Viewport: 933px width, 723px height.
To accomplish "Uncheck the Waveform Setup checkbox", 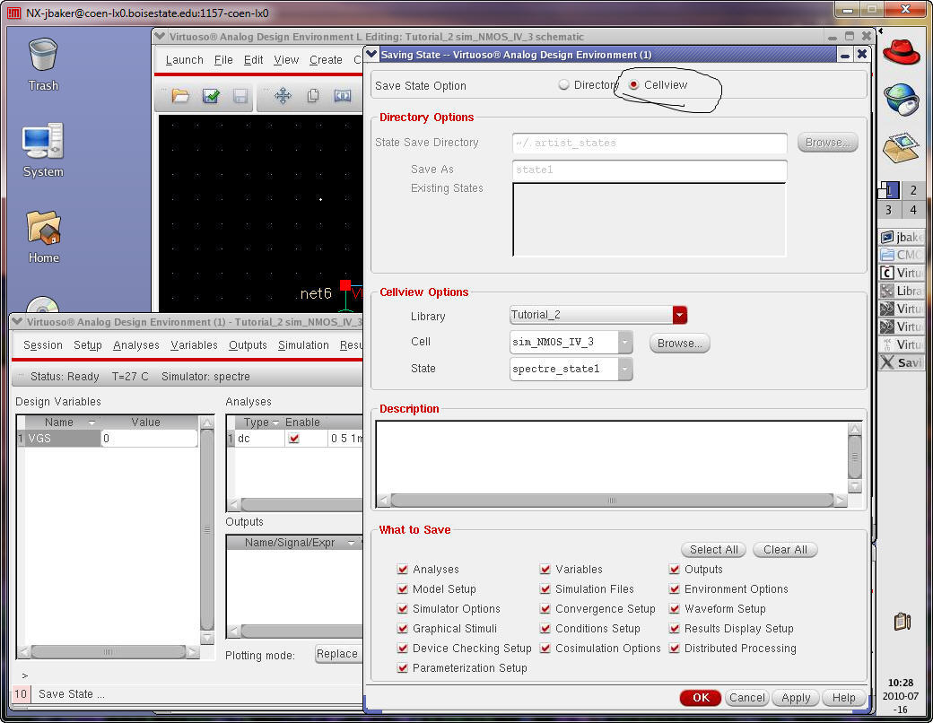I will [675, 609].
